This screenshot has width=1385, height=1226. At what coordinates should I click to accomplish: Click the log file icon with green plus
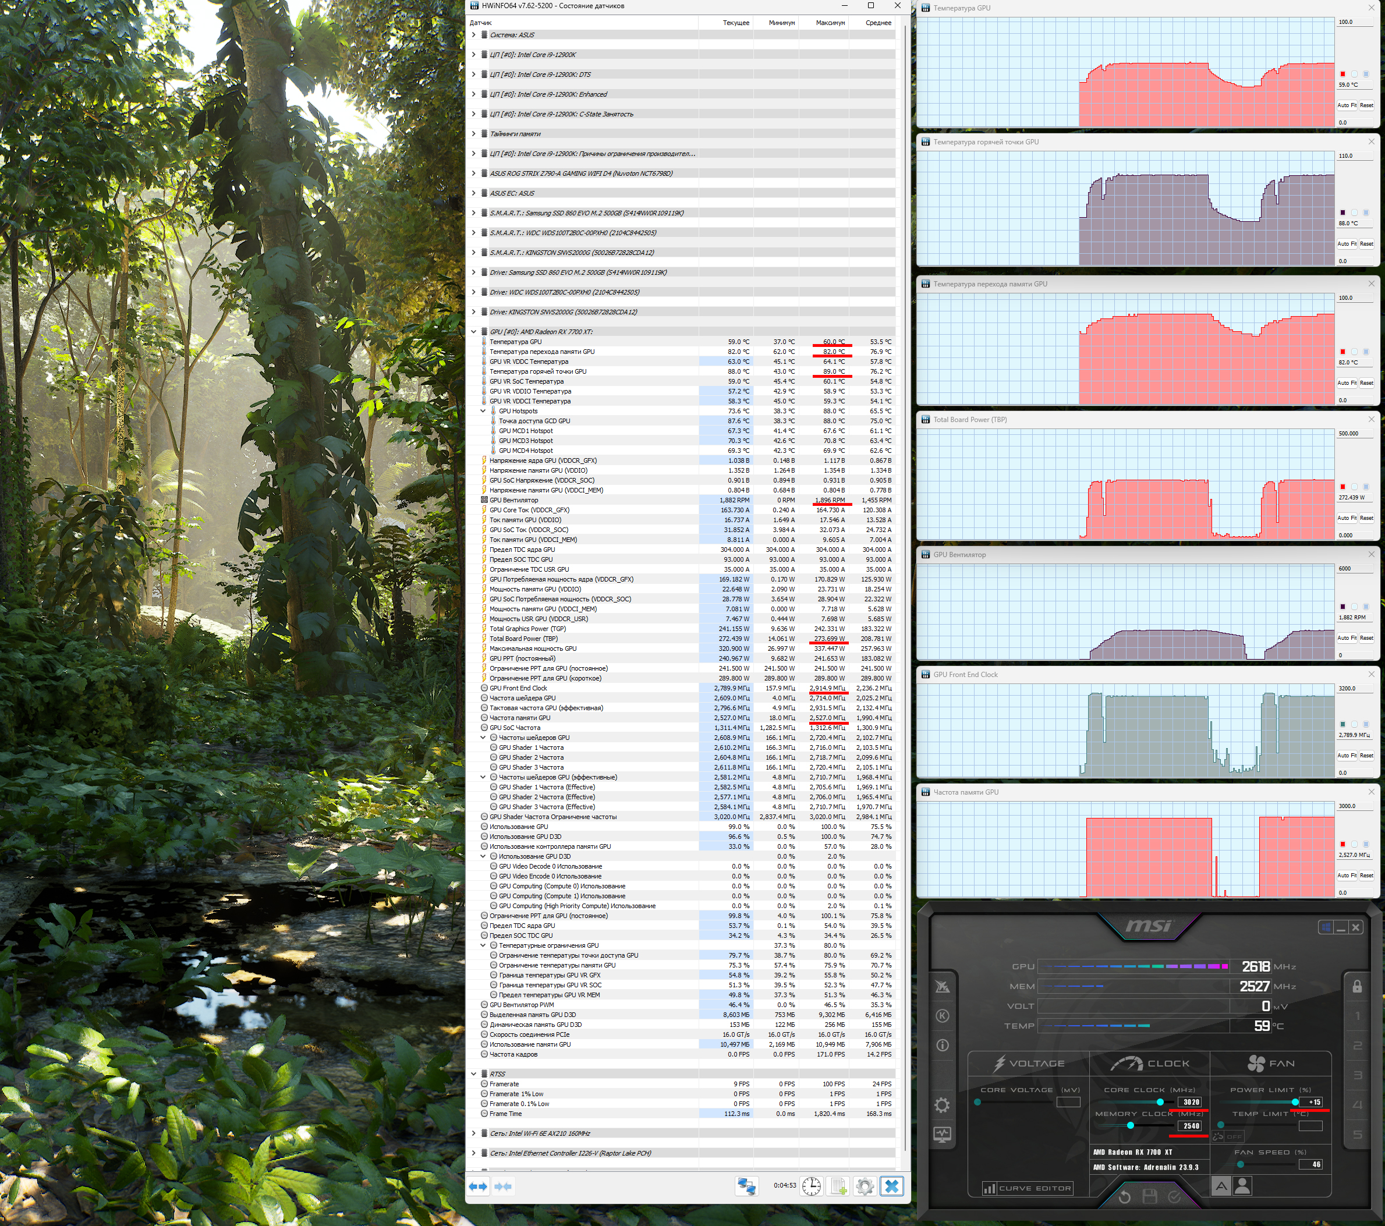[x=838, y=1186]
